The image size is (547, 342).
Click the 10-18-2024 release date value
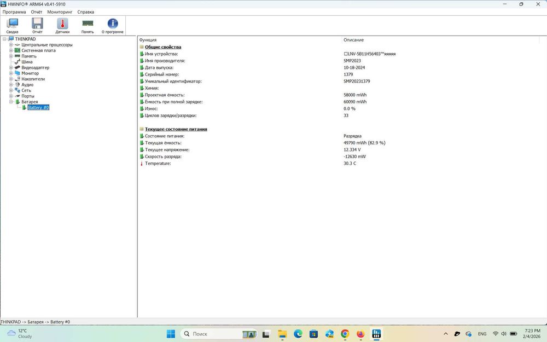354,68
